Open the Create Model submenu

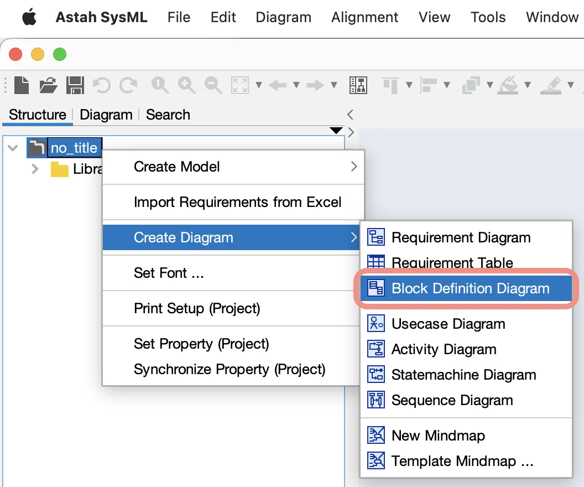coord(233,167)
